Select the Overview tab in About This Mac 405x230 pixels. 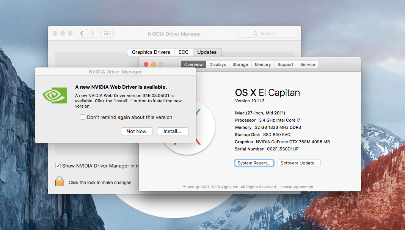[x=193, y=64]
